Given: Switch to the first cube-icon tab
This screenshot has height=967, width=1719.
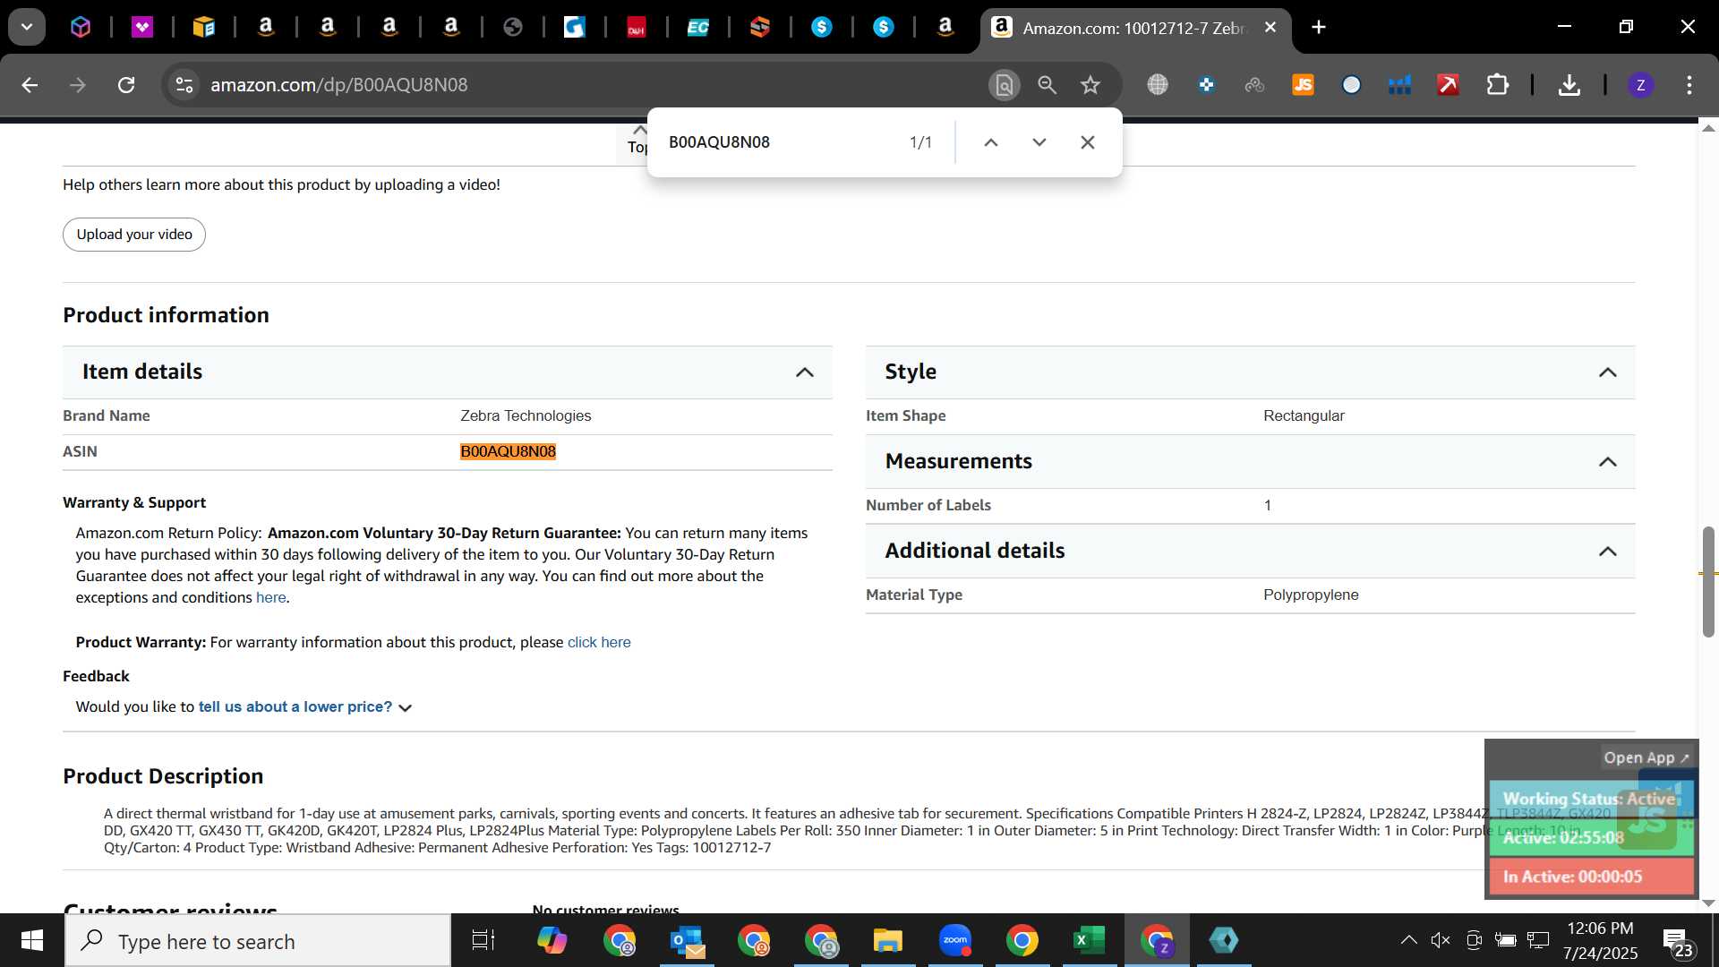Looking at the screenshot, I should coord(81,28).
